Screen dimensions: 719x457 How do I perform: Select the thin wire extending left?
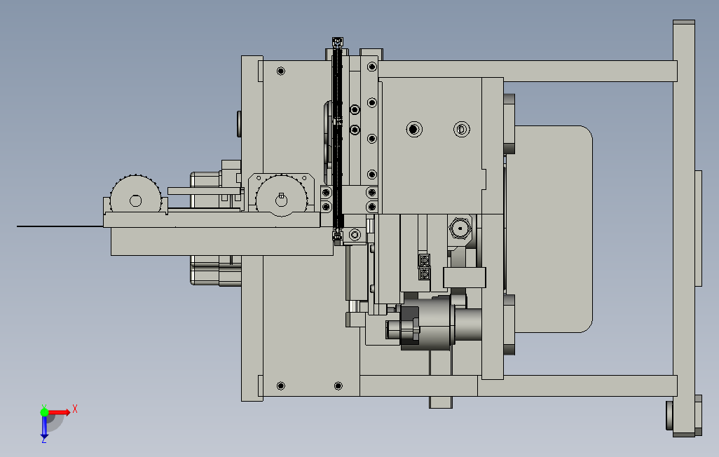point(60,226)
